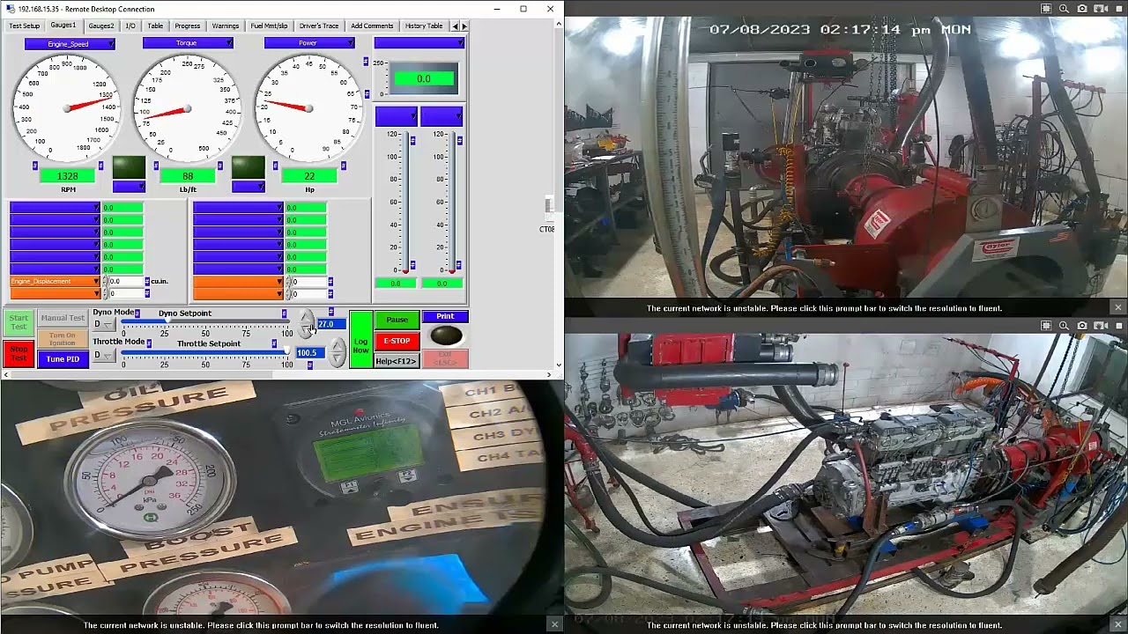This screenshot has height=634, width=1128.
Task: Start recording with top camera's video icon
Action: click(x=1101, y=9)
